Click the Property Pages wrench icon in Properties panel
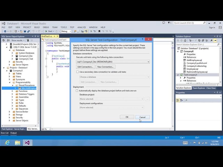Image resolution: width=223 pixels, height=167 pixels. [186, 101]
